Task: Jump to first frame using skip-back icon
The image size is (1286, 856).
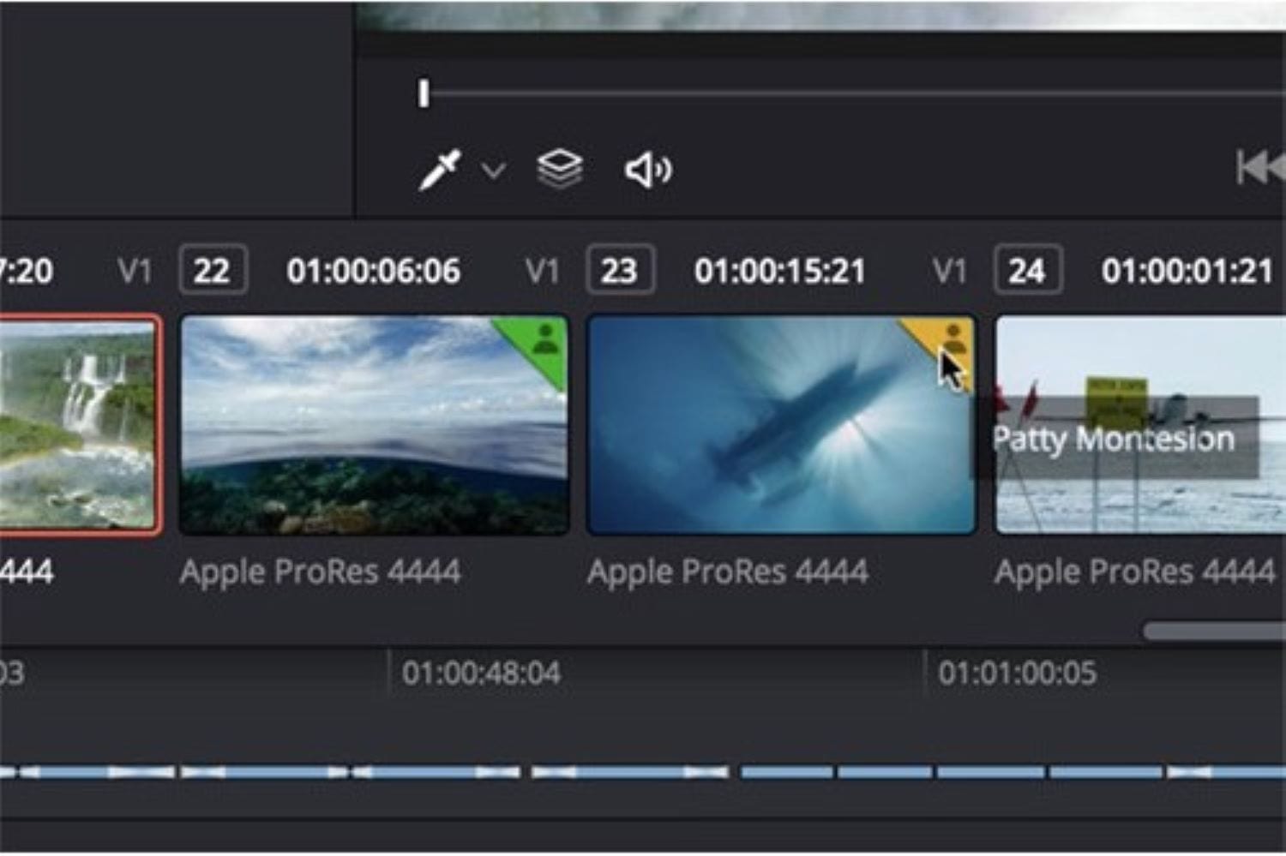Action: [1260, 167]
